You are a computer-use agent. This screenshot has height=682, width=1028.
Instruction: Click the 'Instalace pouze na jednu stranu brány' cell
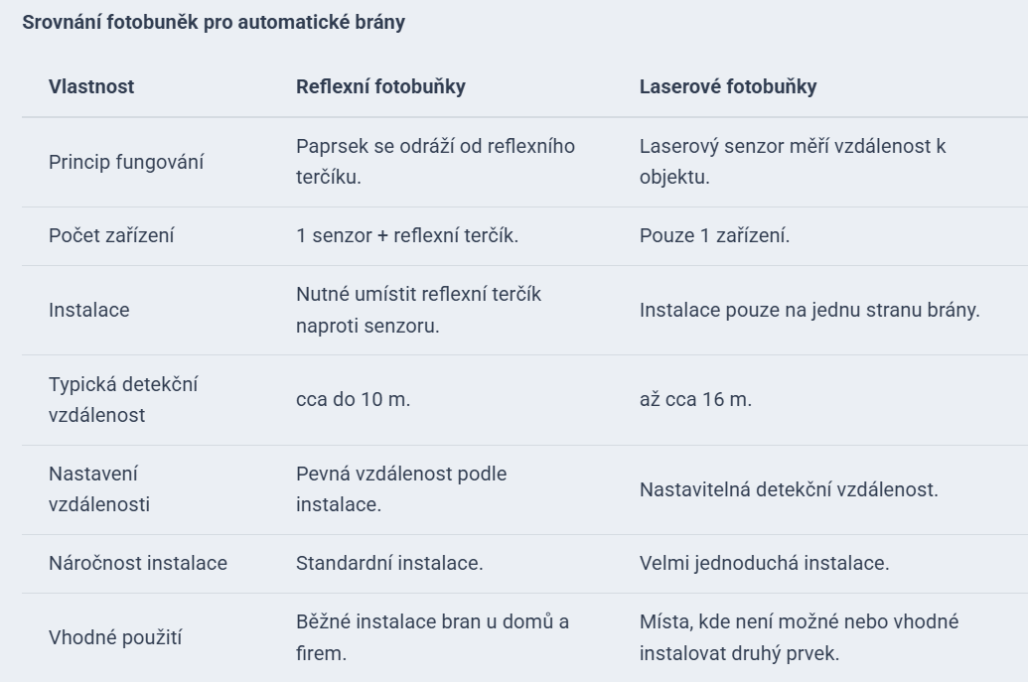pos(809,310)
